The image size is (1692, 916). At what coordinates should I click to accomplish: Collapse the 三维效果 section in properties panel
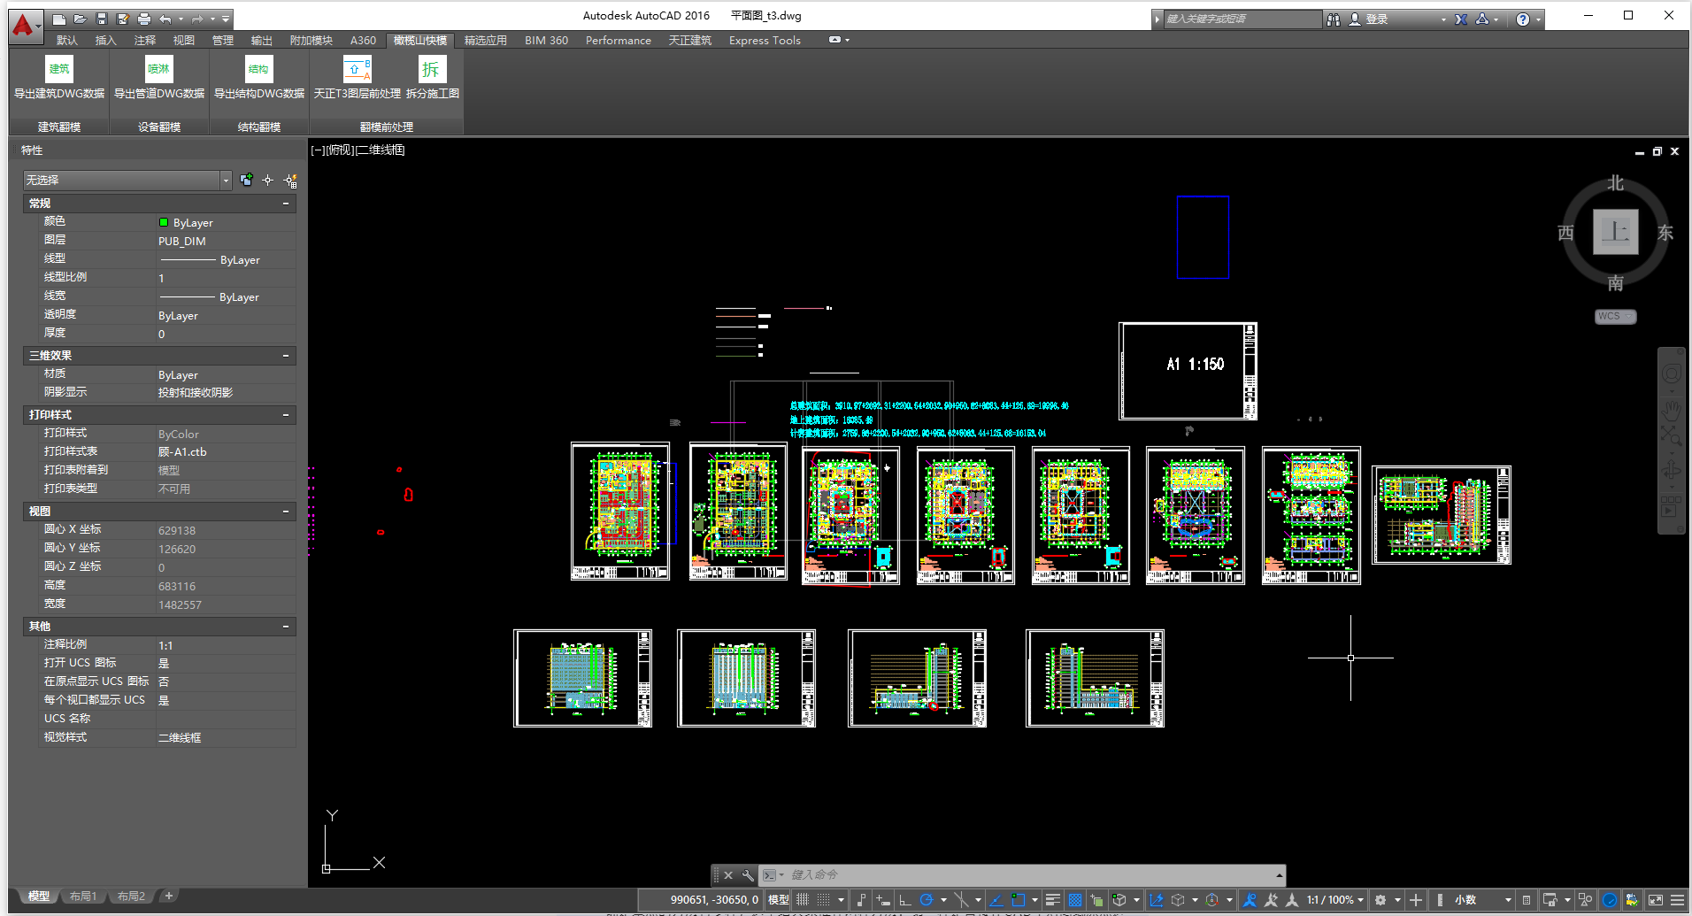pyautogui.click(x=286, y=356)
